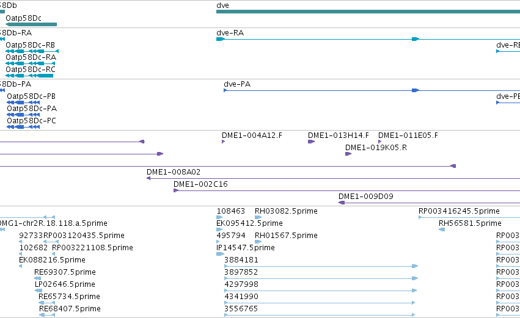520x318 pixels.
Task: Select the 3884181 alignment feature
Action: pyautogui.click(x=321, y=266)
